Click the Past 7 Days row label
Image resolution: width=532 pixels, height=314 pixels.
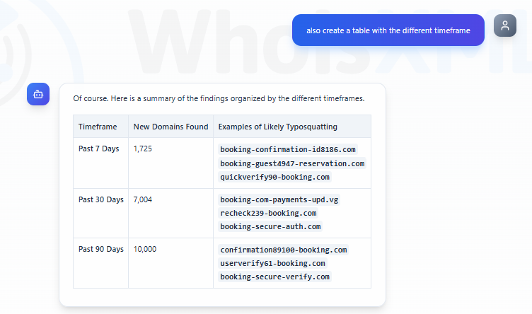pyautogui.click(x=98, y=149)
